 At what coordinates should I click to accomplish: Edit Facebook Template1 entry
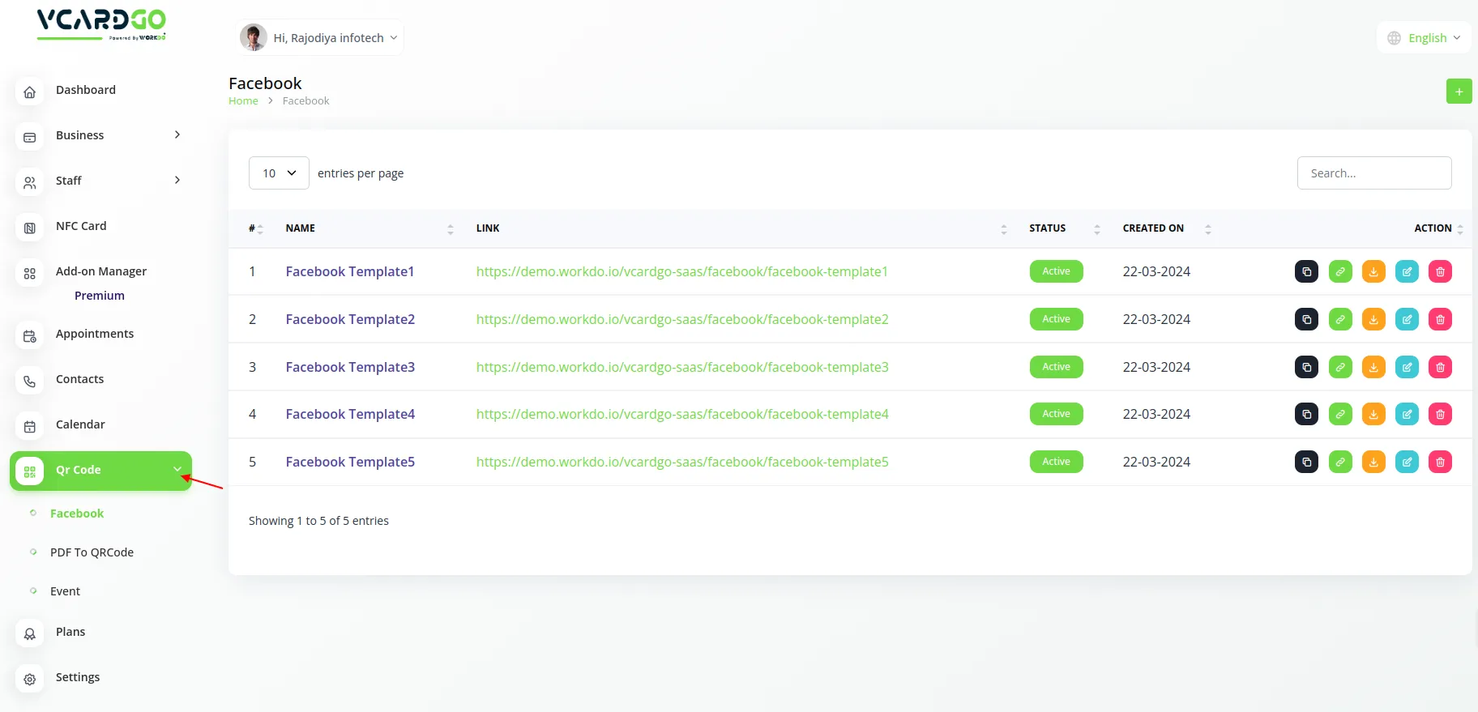pyautogui.click(x=1407, y=271)
